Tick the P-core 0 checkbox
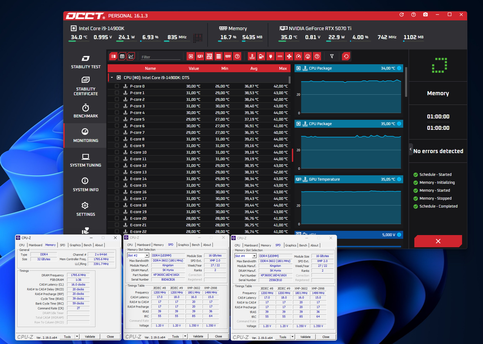Viewport: 483px width, 344px height. click(117, 86)
